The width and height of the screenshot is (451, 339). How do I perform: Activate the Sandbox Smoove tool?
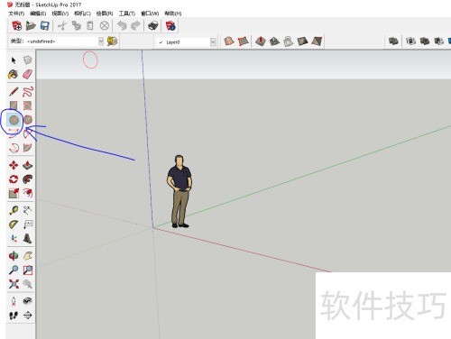[x=261, y=41]
